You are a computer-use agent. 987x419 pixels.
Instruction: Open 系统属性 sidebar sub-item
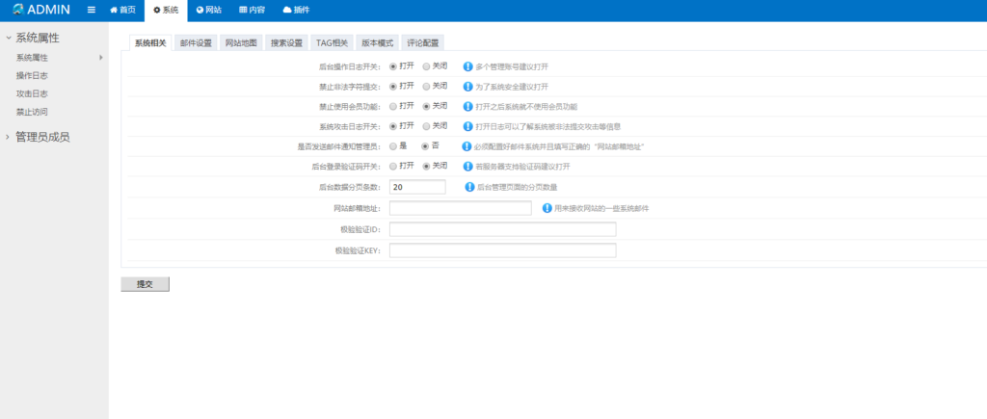(x=32, y=58)
